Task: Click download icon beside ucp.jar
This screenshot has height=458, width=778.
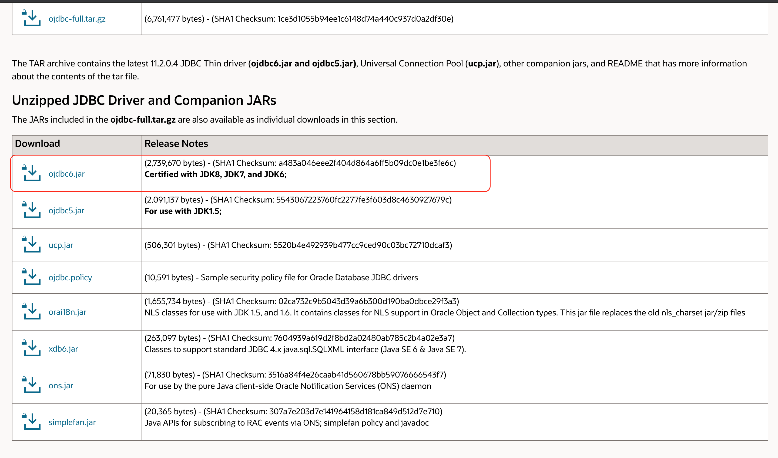Action: pyautogui.click(x=32, y=244)
